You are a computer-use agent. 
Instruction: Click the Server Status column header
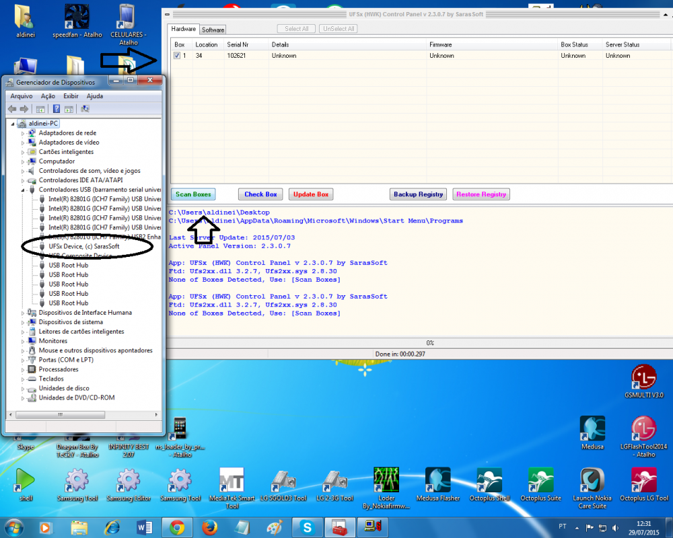636,44
